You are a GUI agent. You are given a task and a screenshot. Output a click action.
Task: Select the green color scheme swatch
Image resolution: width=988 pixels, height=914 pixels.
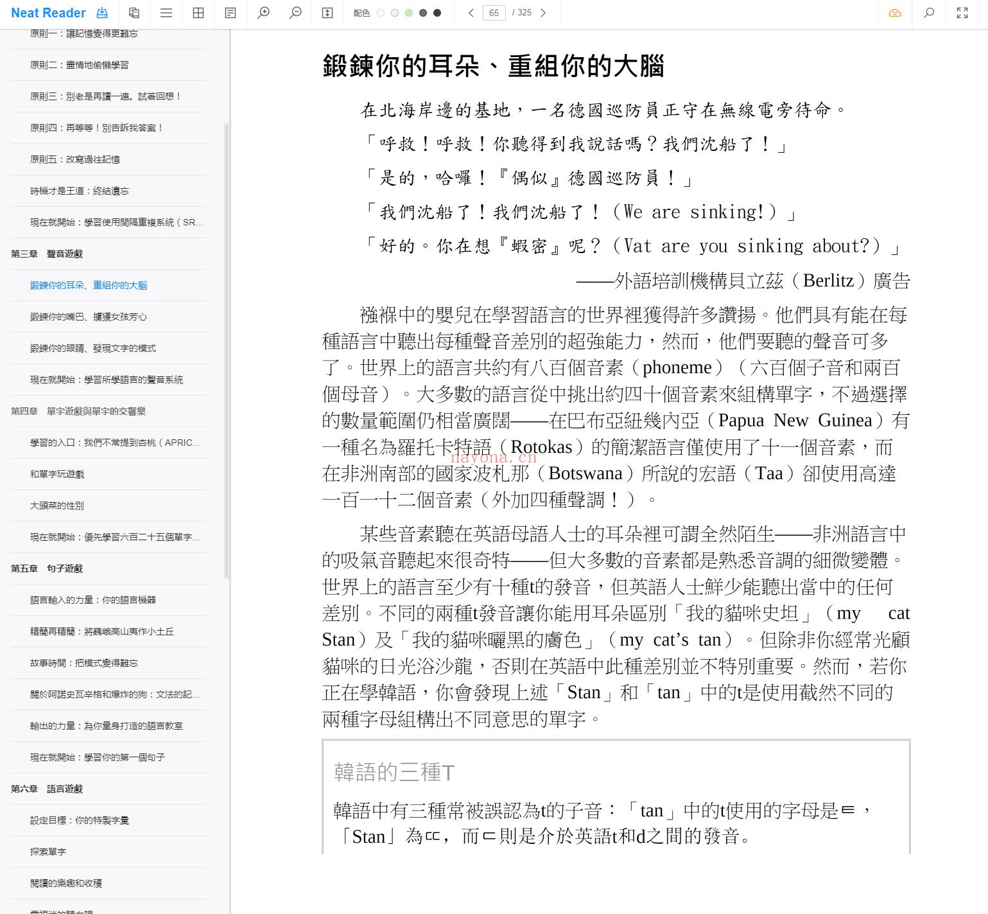409,13
